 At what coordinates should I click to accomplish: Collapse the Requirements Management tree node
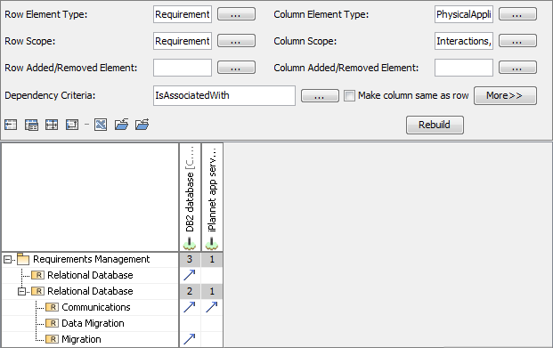click(x=7, y=260)
